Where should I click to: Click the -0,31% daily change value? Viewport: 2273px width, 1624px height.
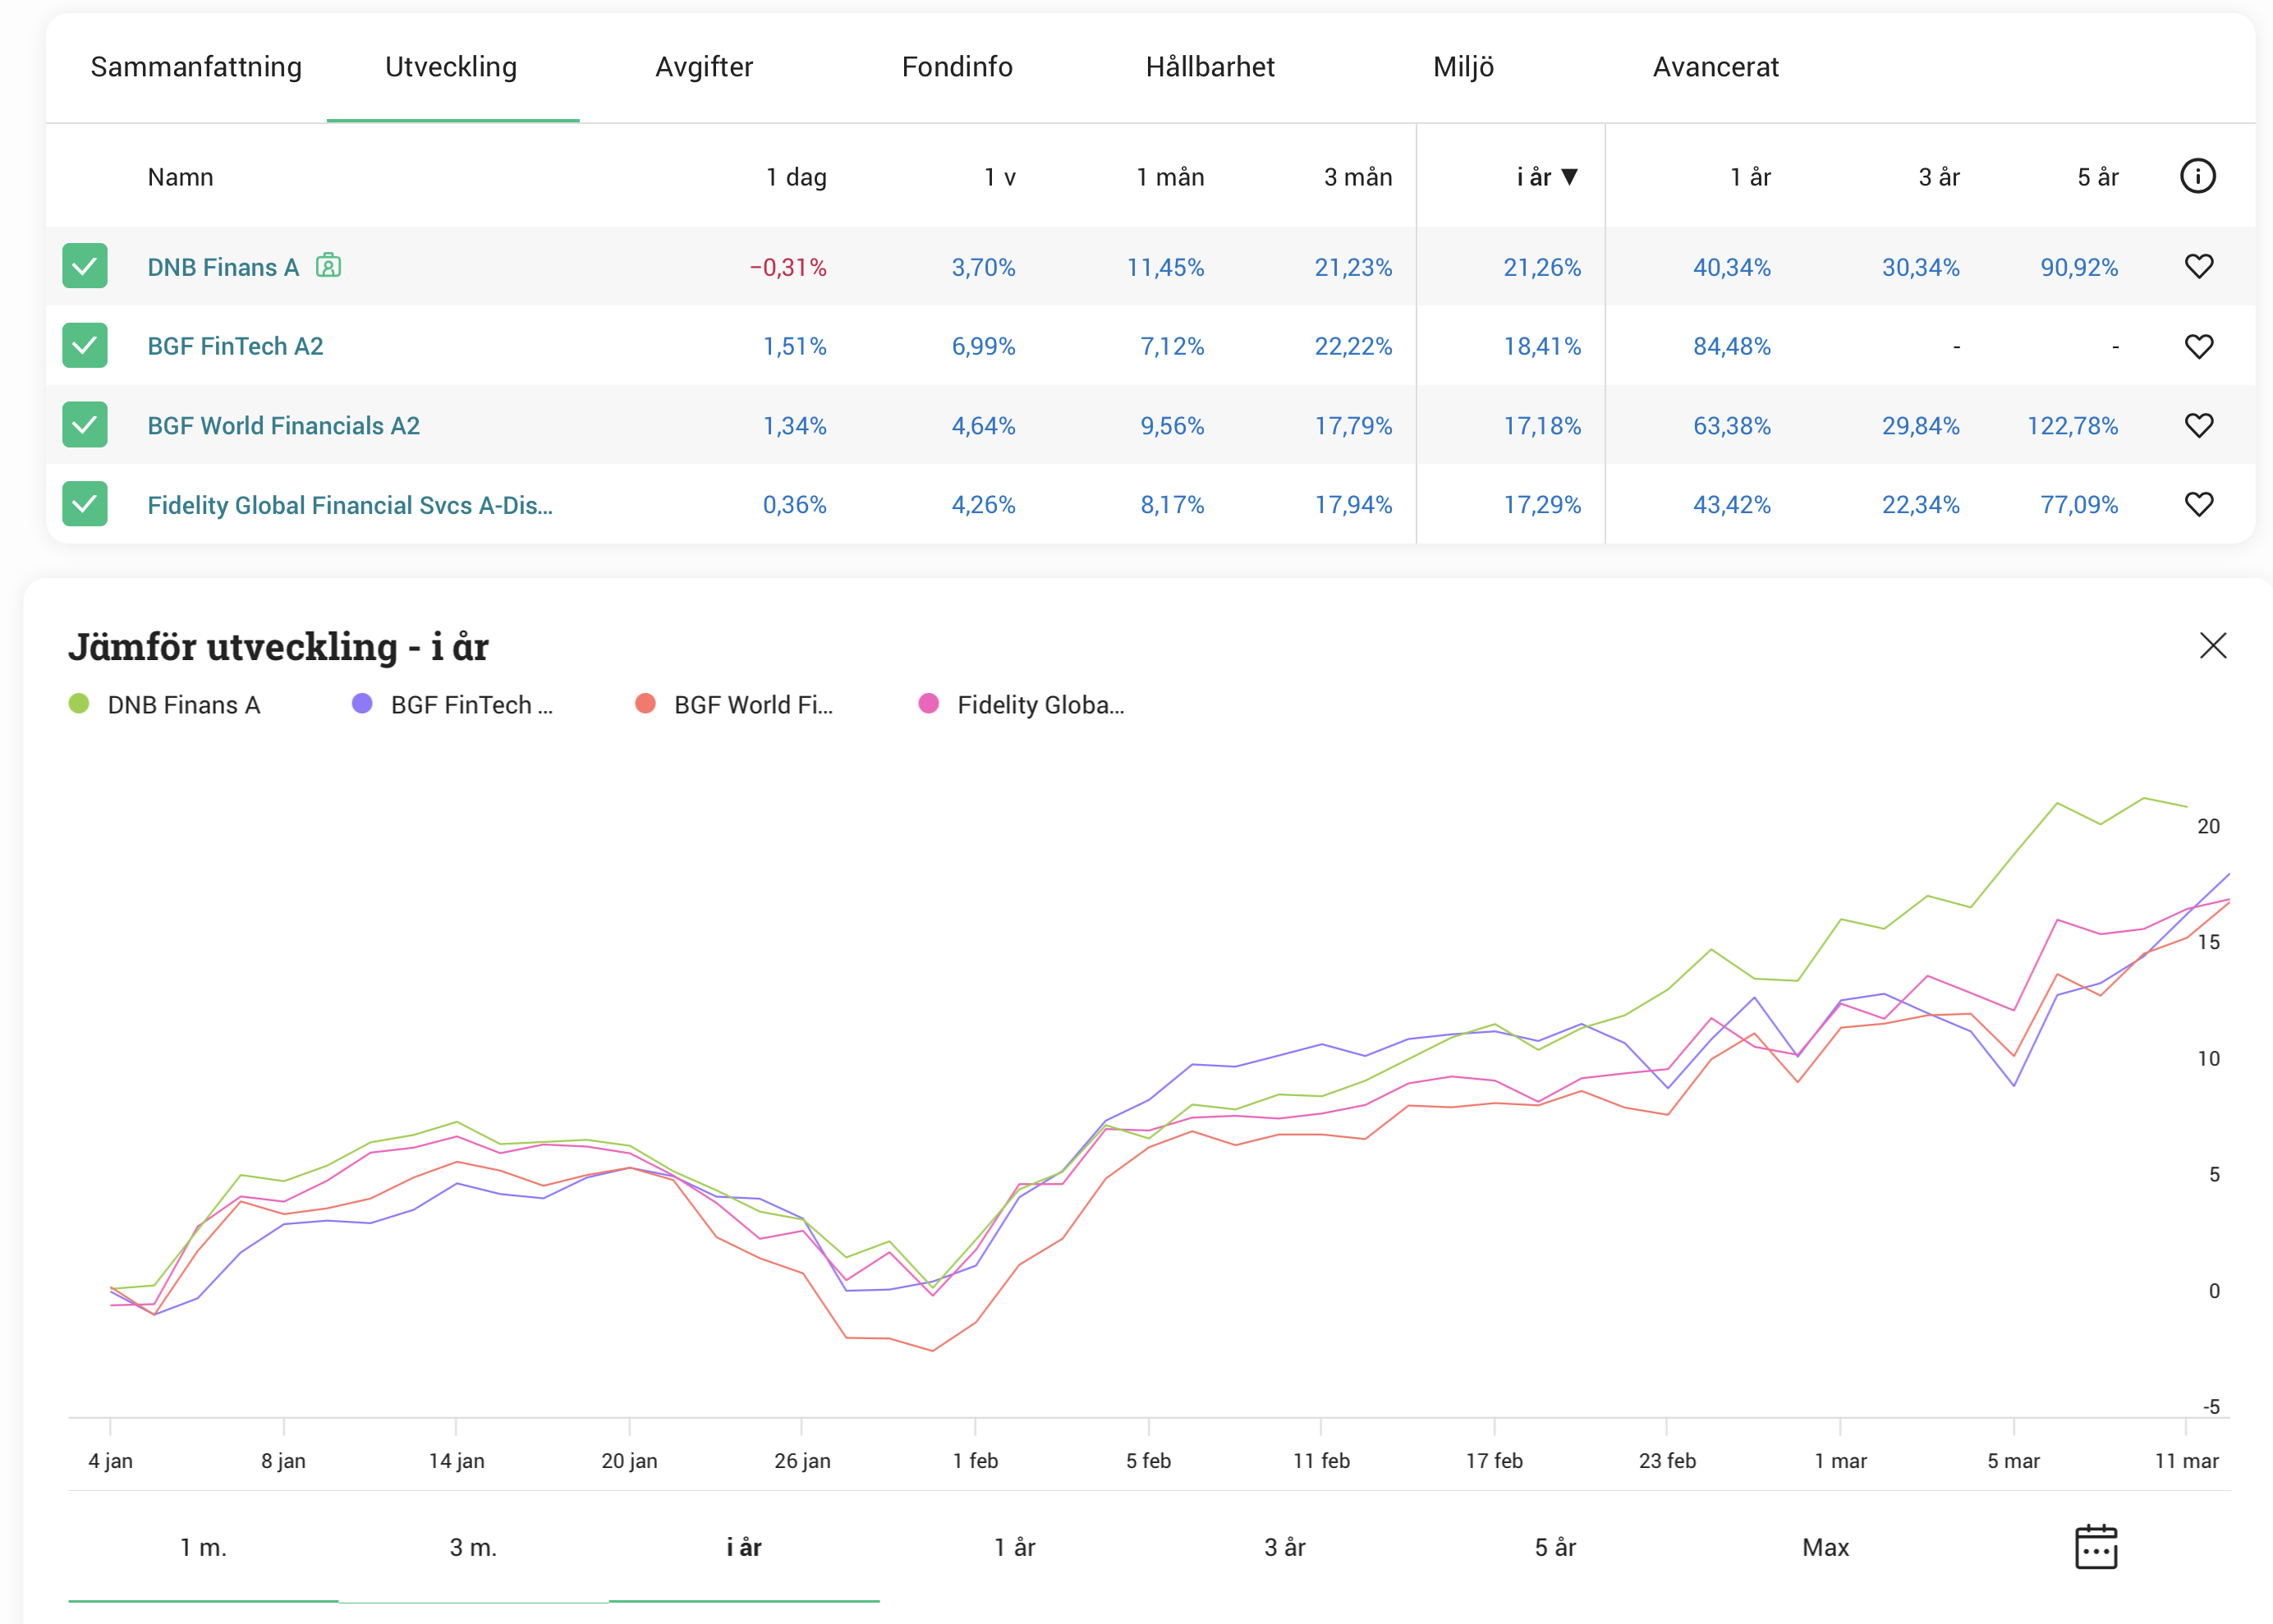click(x=788, y=267)
